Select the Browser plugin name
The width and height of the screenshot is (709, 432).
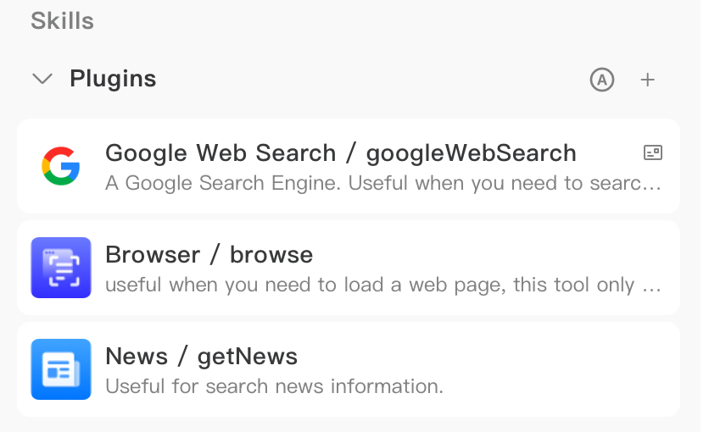tap(153, 255)
